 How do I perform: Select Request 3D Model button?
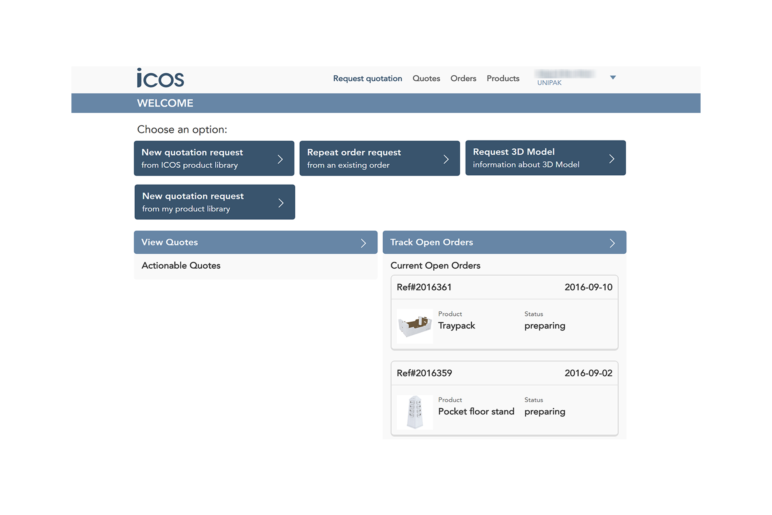(x=545, y=158)
